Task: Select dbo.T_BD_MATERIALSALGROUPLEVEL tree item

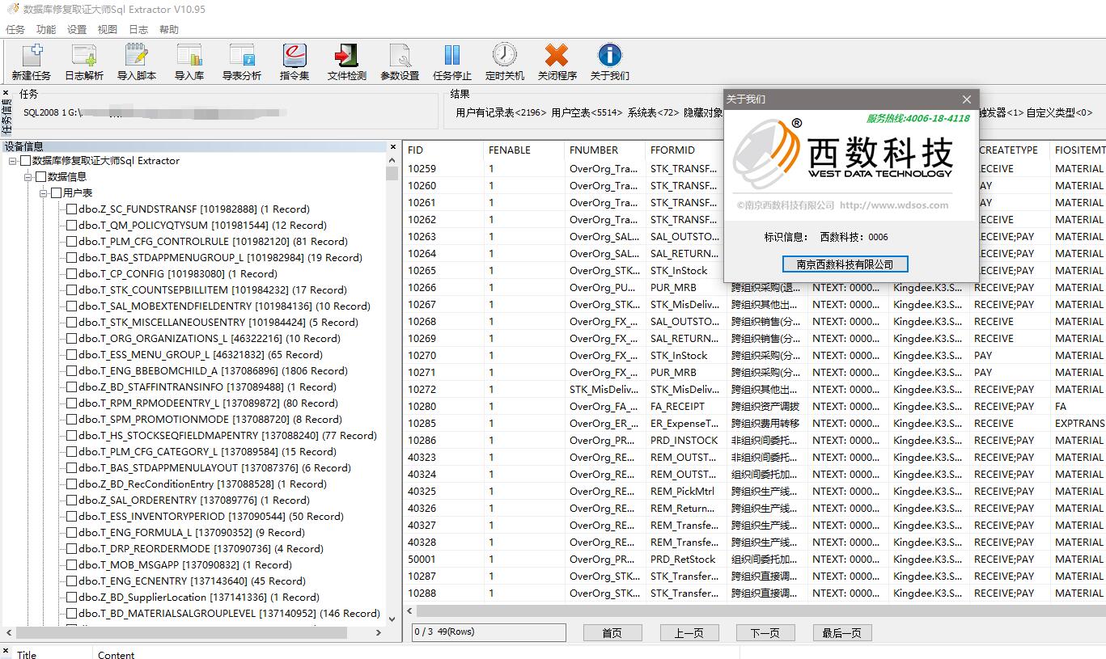Action: pos(229,614)
